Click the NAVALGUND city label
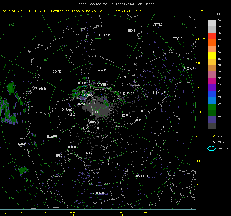This screenshot has height=216, width=231. click(x=85, y=104)
